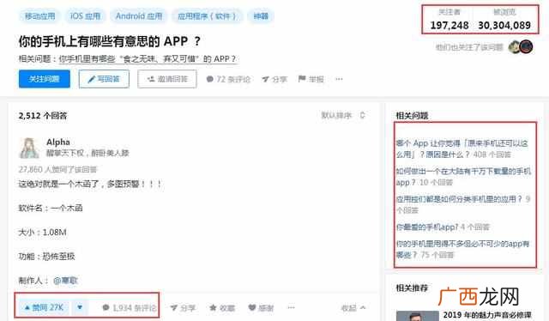Screen dimensions: 549x321
Task: Click the 关注问题 follow button
Action: point(45,79)
